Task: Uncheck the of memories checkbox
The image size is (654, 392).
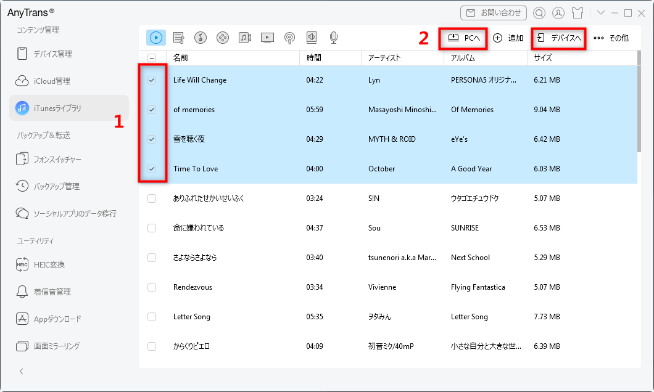Action: (x=152, y=110)
